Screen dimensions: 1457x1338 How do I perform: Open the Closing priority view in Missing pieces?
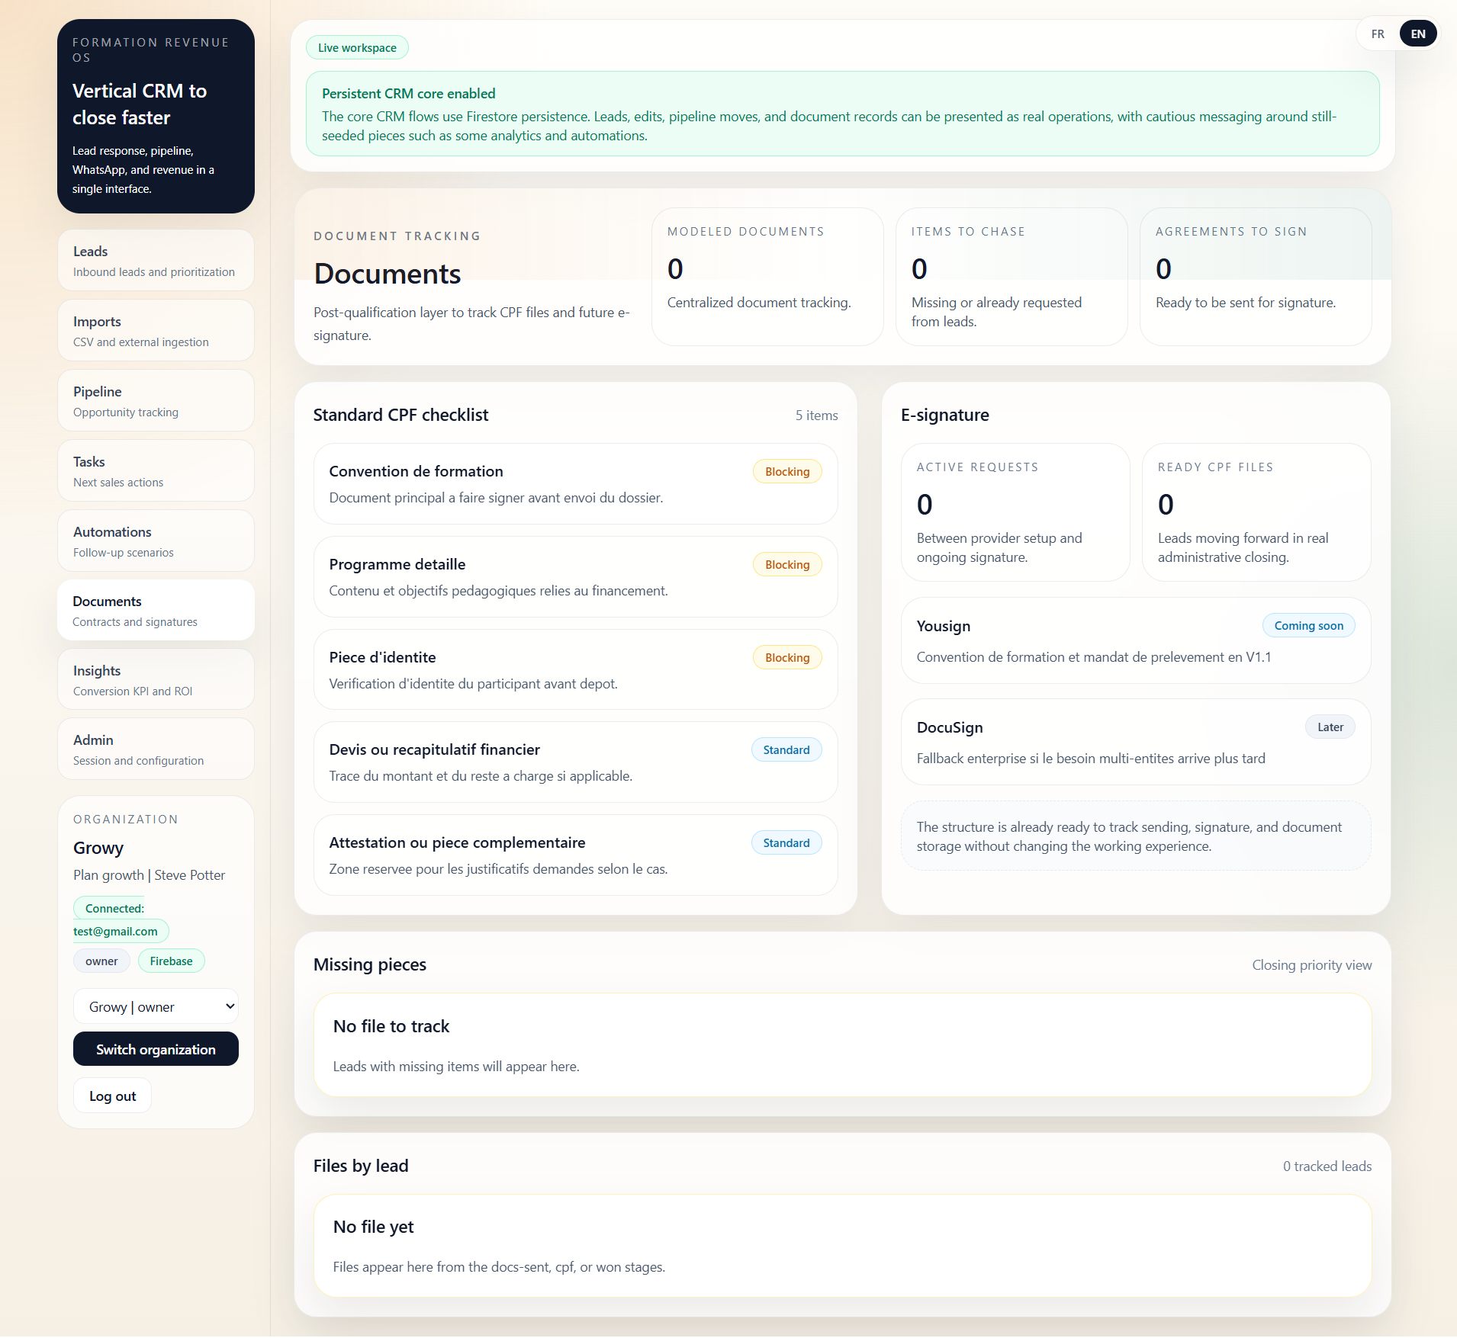1311,964
